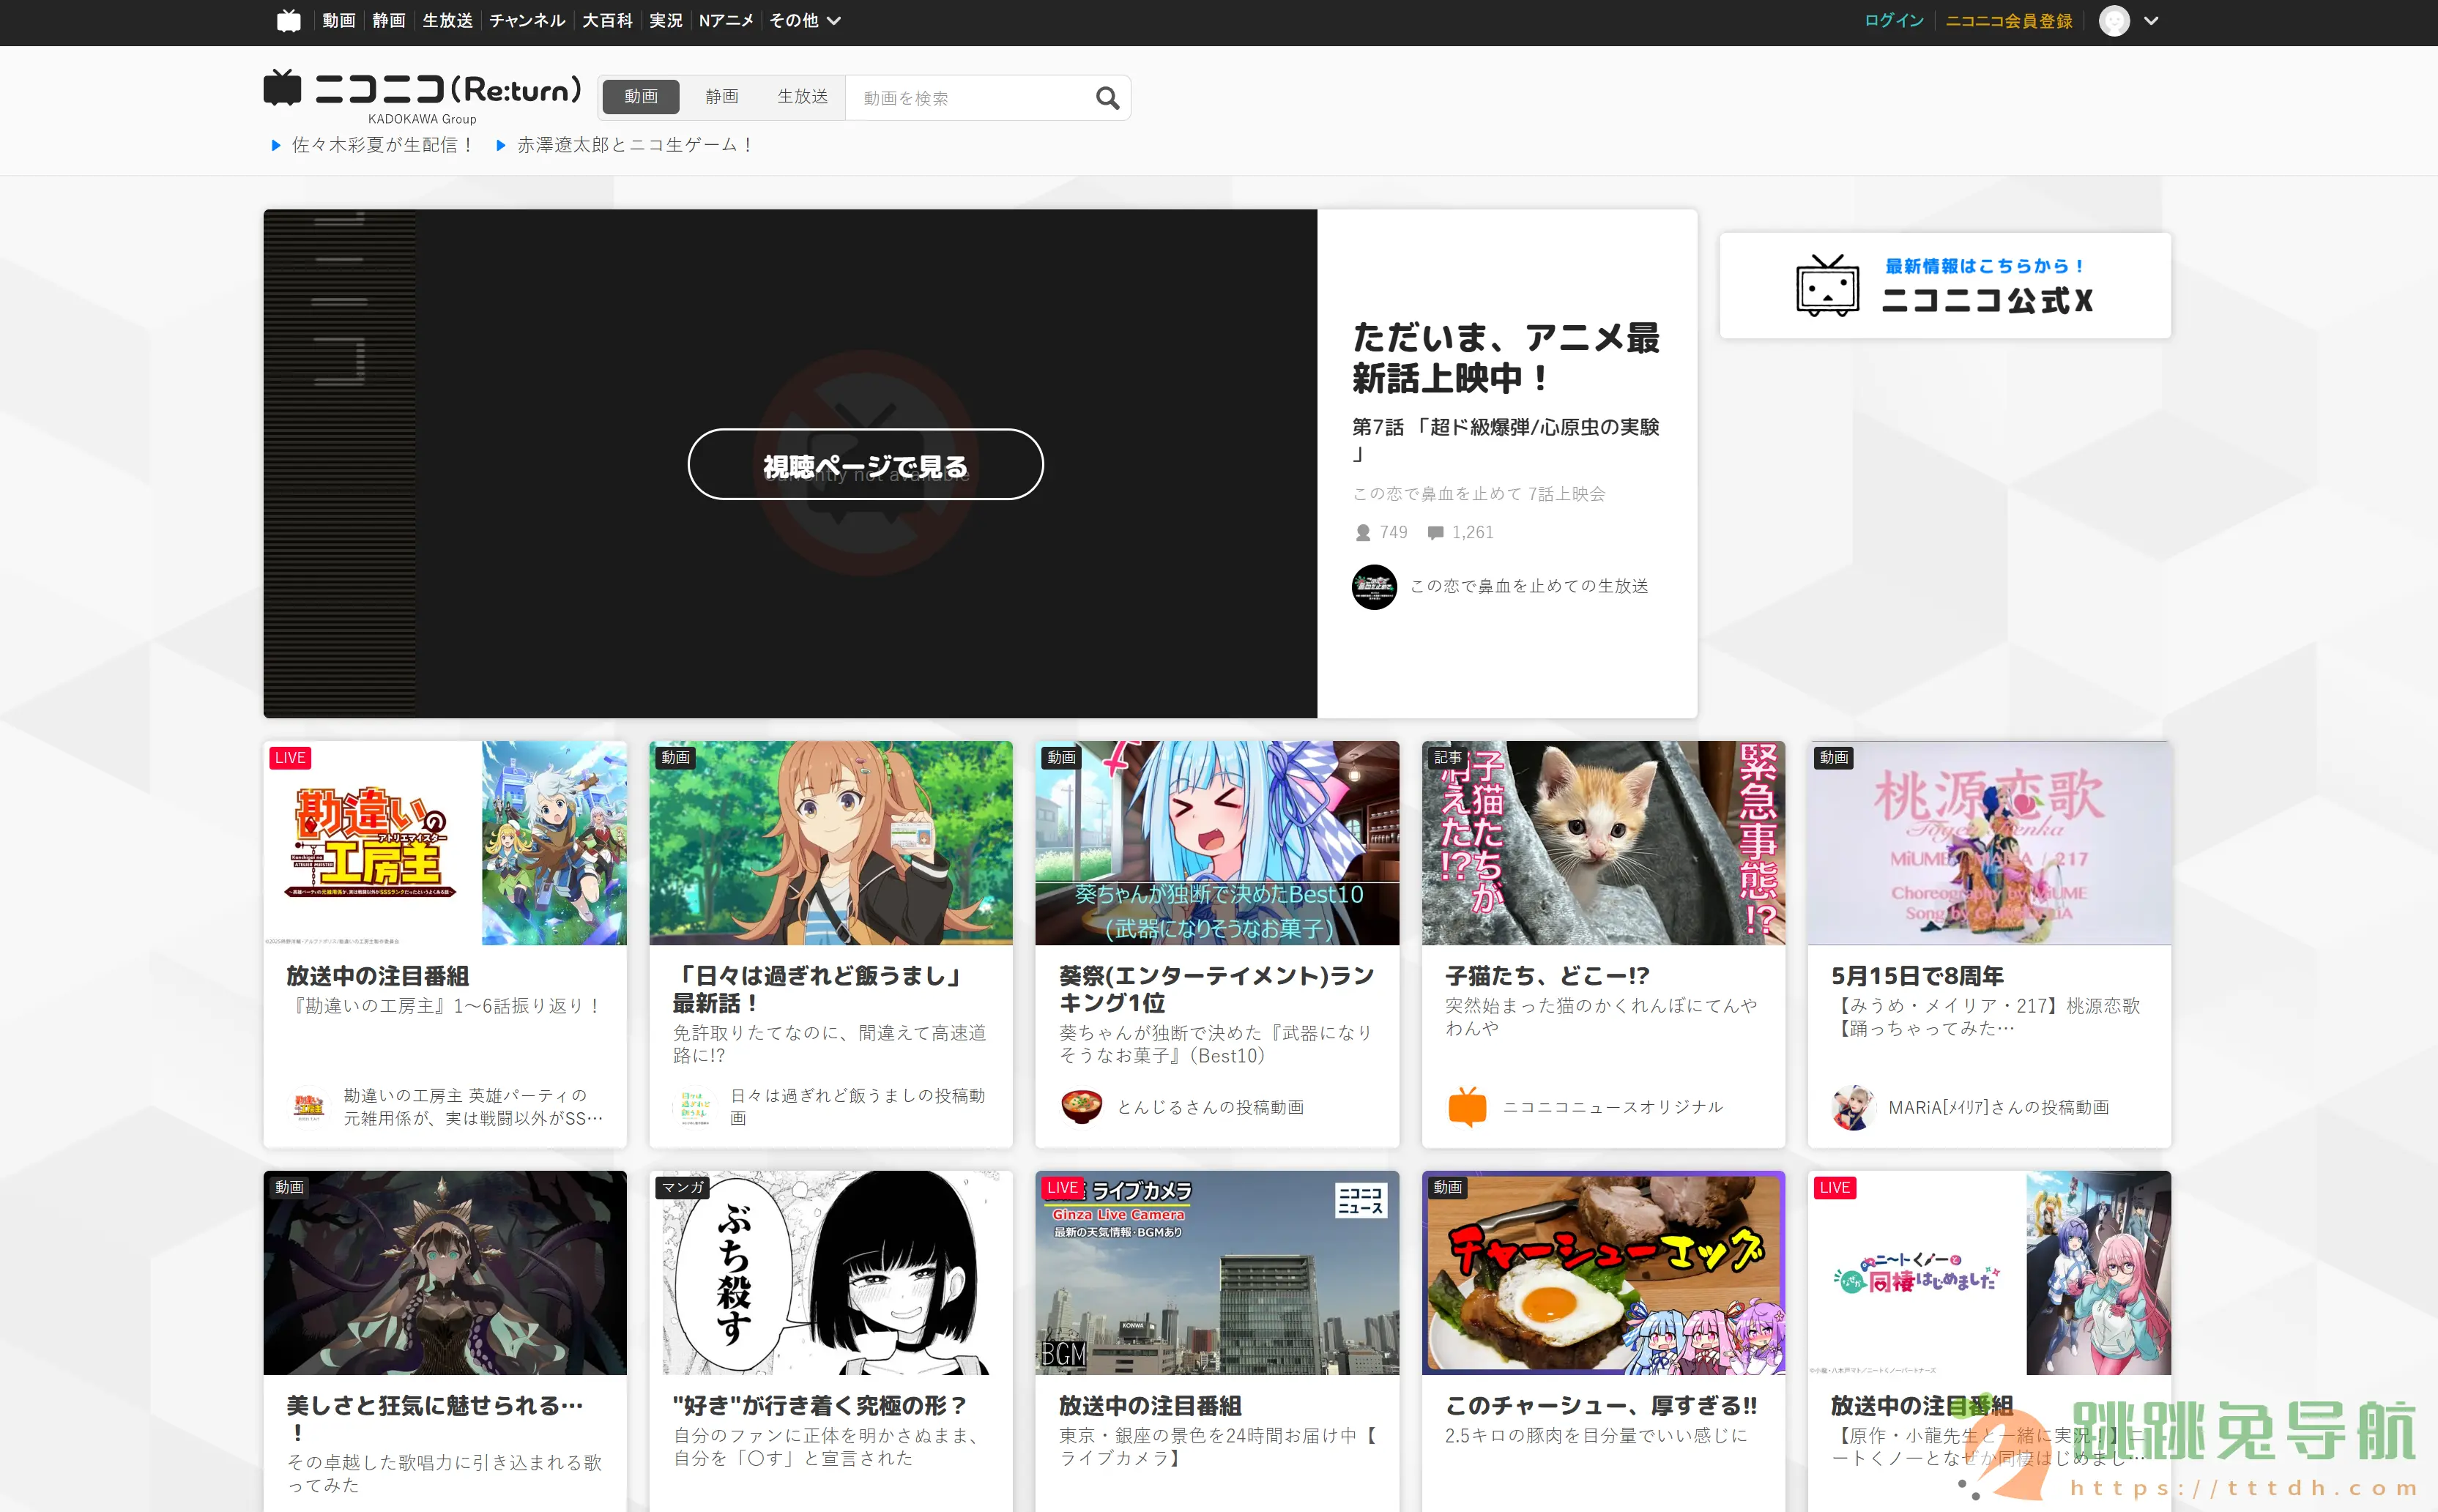Click 美しさと狂気に魅せられる… title
Screen dimensions: 2438x1512
click(x=435, y=1419)
